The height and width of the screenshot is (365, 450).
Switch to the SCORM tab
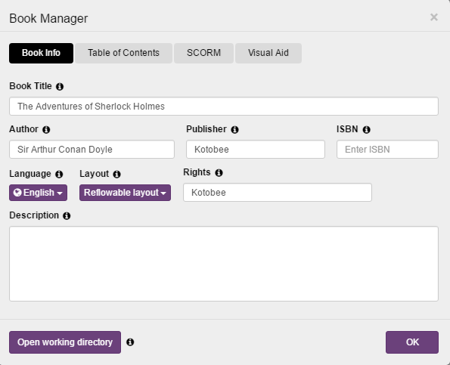pyautogui.click(x=203, y=53)
